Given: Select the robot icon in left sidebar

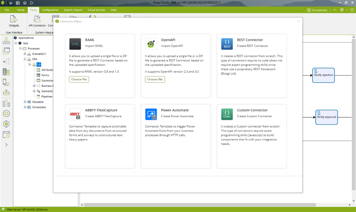Looking at the screenshot, I should point(6,93).
